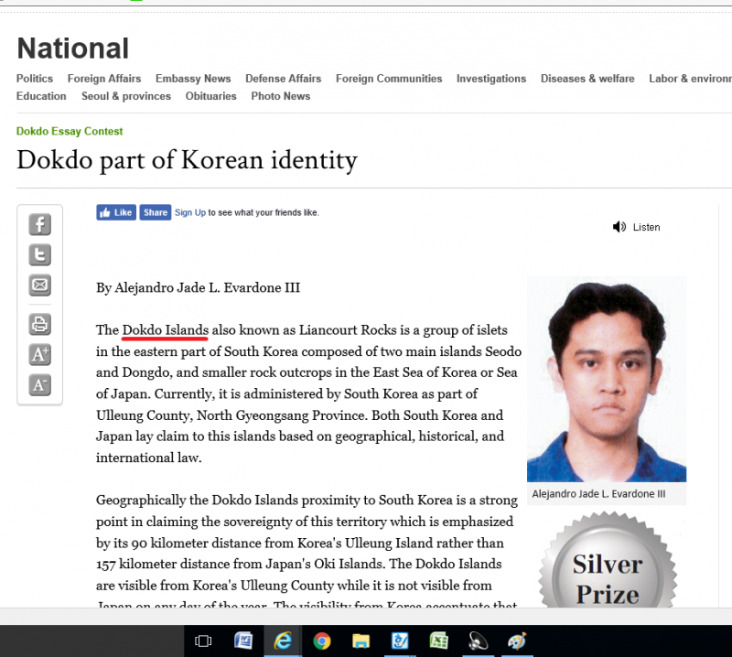
Task: Email this article using envelope icon
Action: point(39,285)
